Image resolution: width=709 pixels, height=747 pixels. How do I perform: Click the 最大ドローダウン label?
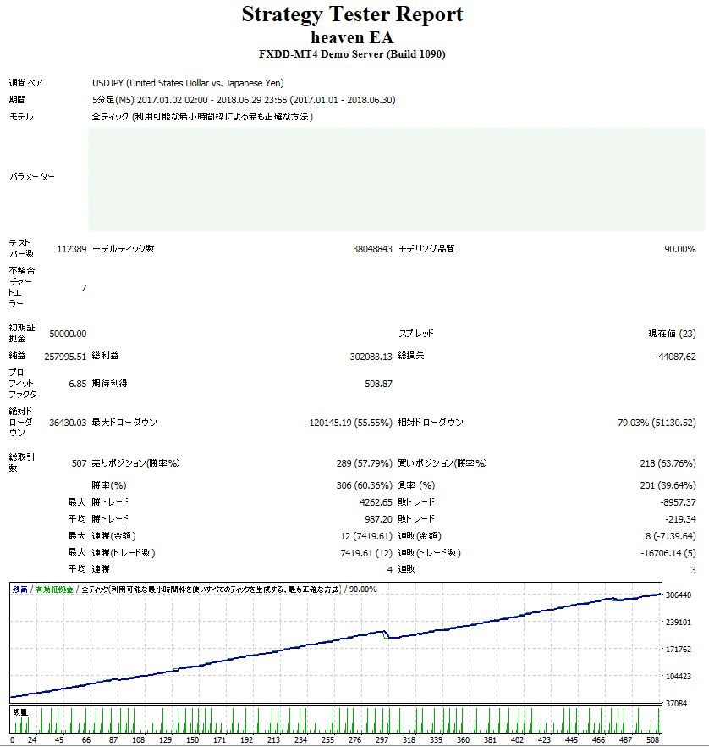(x=124, y=423)
